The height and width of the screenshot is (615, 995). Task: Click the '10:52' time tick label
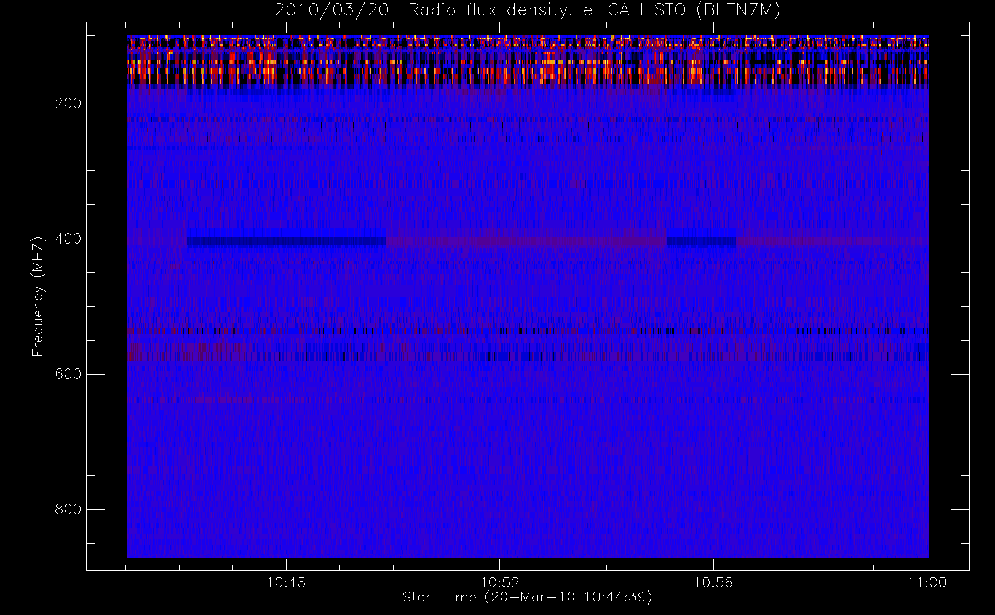click(x=499, y=582)
